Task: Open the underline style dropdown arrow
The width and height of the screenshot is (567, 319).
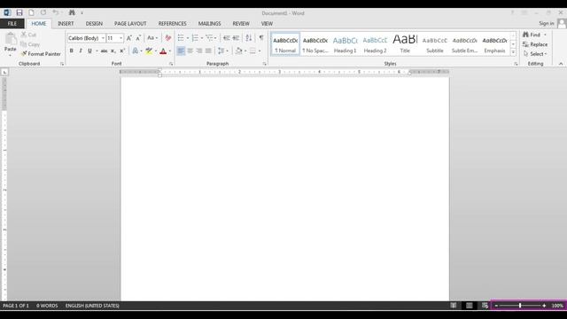Action: tap(97, 51)
